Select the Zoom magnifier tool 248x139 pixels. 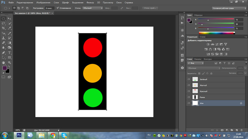9,62
